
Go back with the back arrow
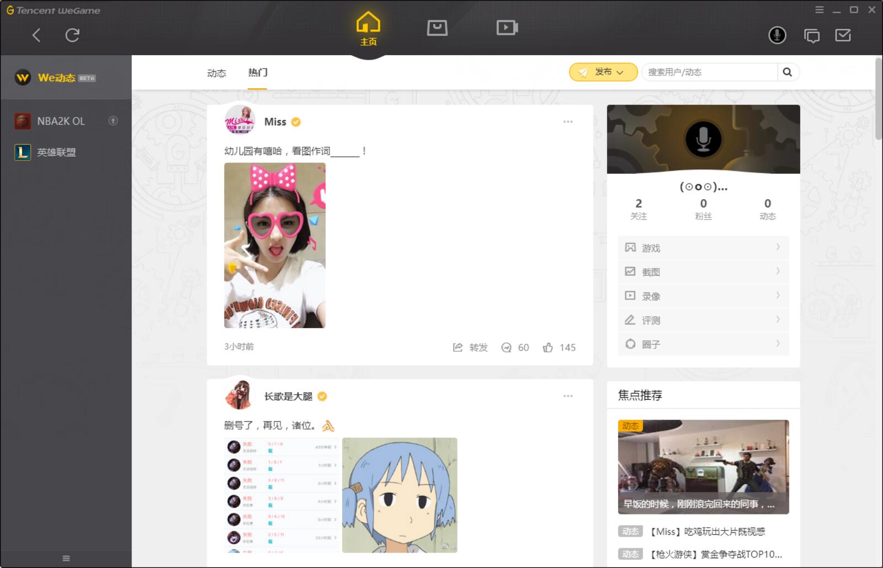pos(36,35)
